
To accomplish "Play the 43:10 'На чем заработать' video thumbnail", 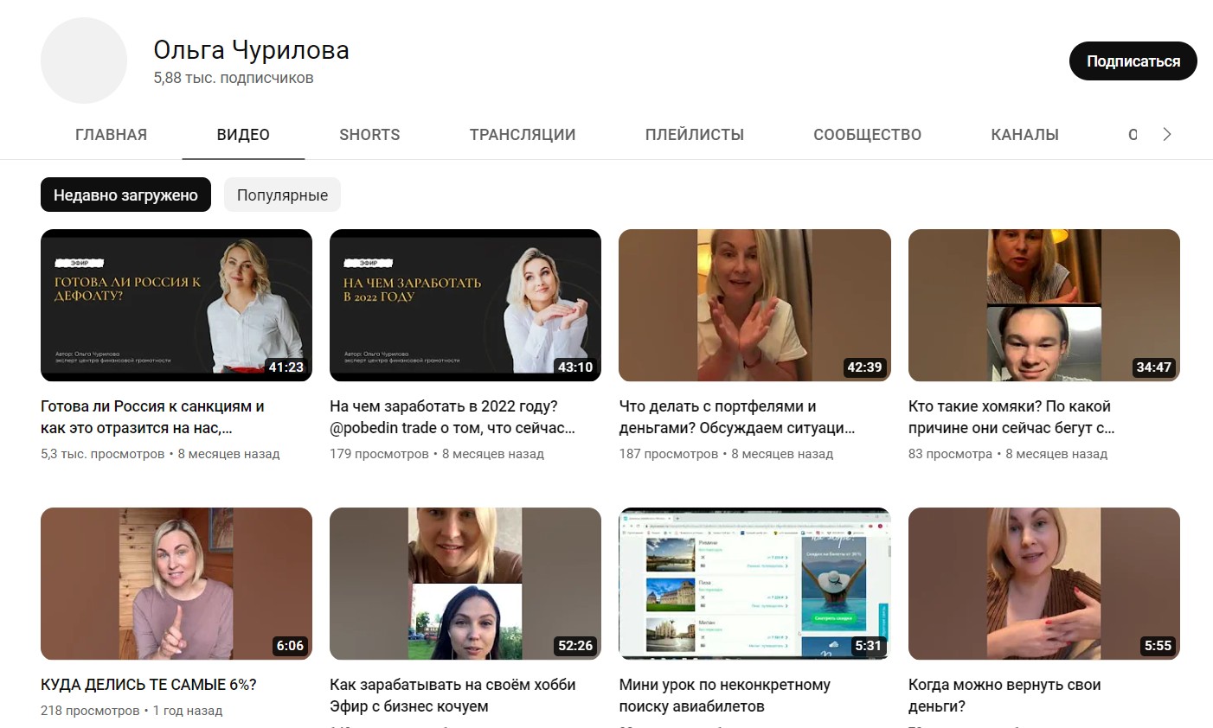I will coord(465,305).
